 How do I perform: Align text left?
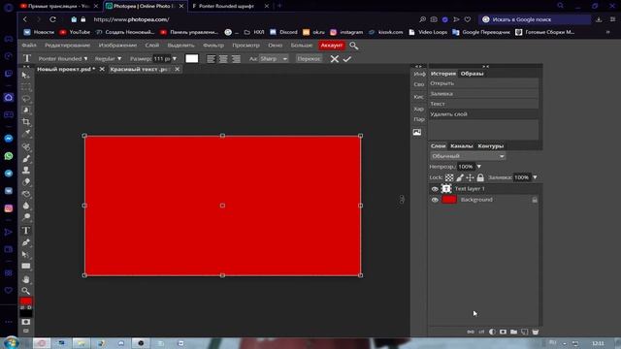point(212,59)
